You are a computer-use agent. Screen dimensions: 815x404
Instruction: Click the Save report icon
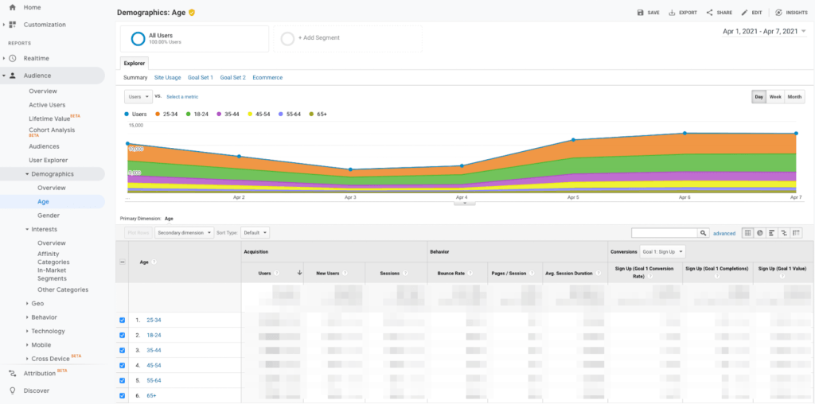tap(641, 13)
